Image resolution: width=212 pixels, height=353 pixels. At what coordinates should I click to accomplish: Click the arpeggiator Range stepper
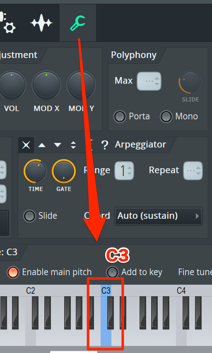pyautogui.click(x=124, y=171)
